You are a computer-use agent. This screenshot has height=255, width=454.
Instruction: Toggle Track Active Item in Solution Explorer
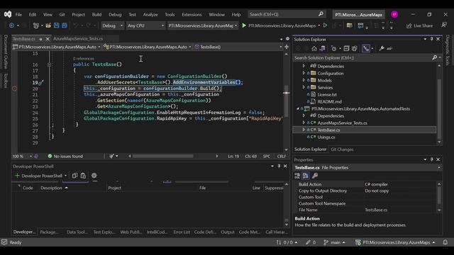tap(366, 49)
